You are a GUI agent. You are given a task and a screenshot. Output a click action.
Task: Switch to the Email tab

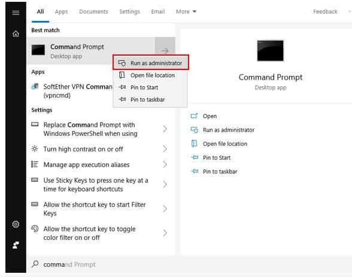158,11
